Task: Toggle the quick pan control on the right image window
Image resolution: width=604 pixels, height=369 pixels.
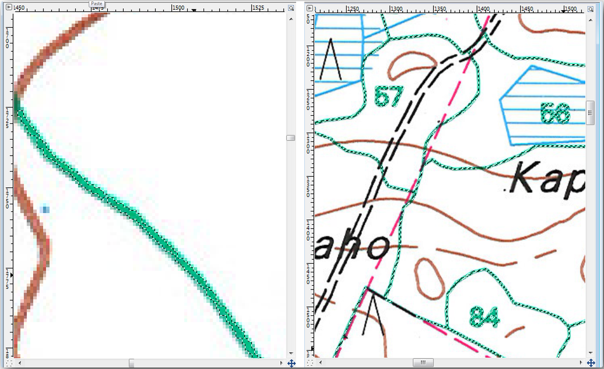Action: pyautogui.click(x=591, y=363)
